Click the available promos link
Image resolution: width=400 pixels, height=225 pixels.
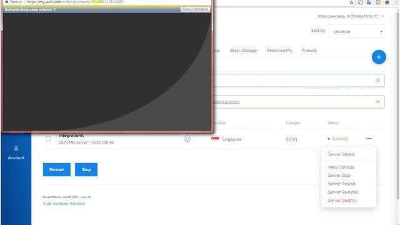pos(226,102)
